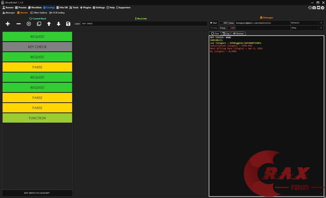The width and height of the screenshot is (326, 198).
Task: Click the Current Stack header
Action: pos(38,19)
